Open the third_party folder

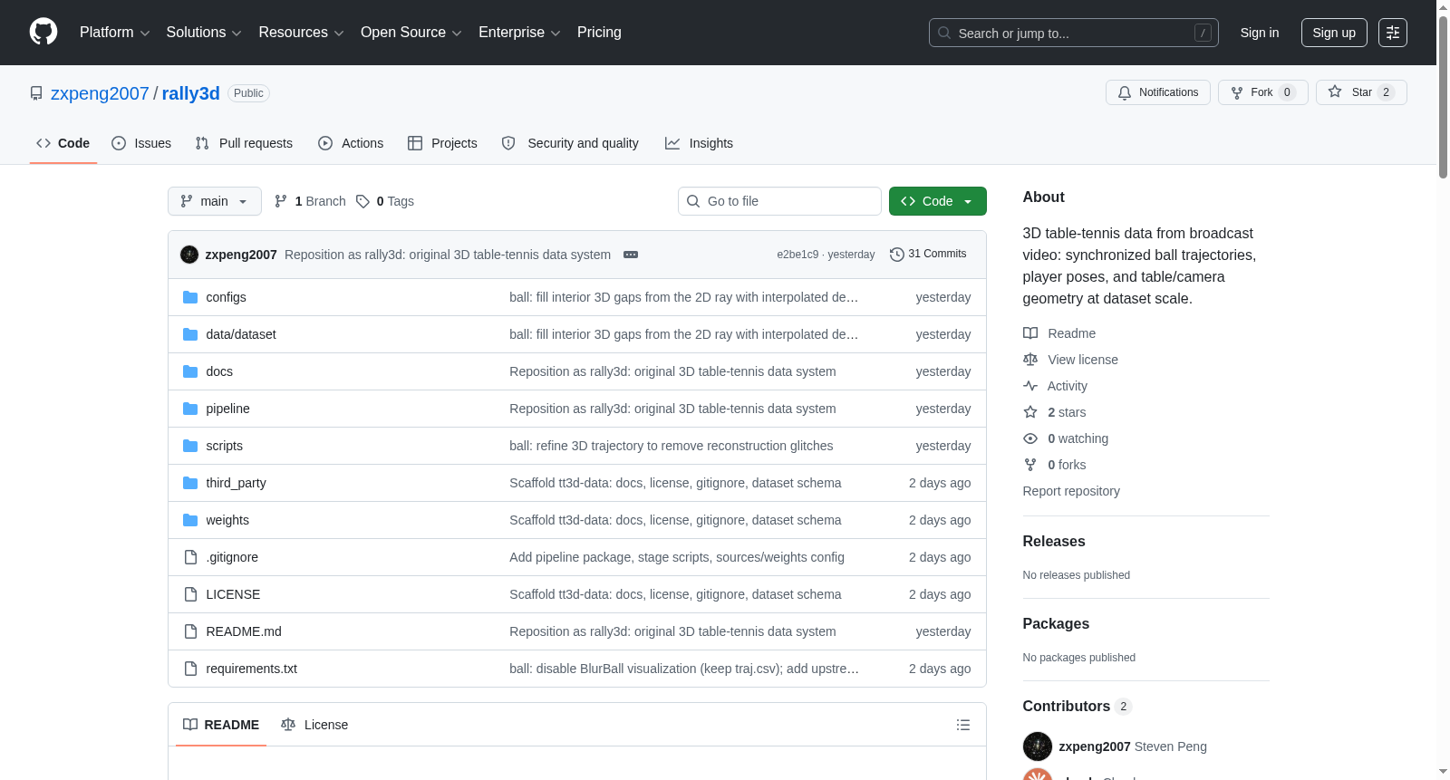coord(236,483)
